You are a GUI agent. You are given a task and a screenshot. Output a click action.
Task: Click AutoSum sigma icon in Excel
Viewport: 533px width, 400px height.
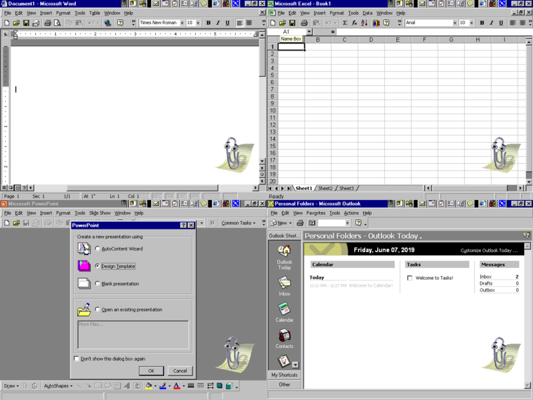pos(344,23)
